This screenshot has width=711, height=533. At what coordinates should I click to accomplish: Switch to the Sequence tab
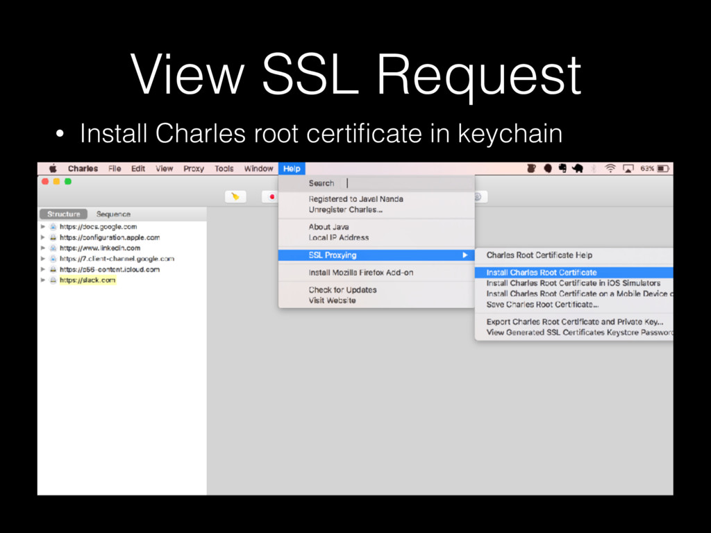pyautogui.click(x=113, y=214)
